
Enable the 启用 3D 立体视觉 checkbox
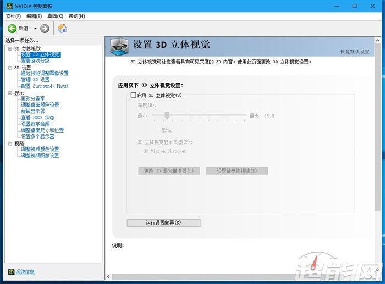(133, 95)
